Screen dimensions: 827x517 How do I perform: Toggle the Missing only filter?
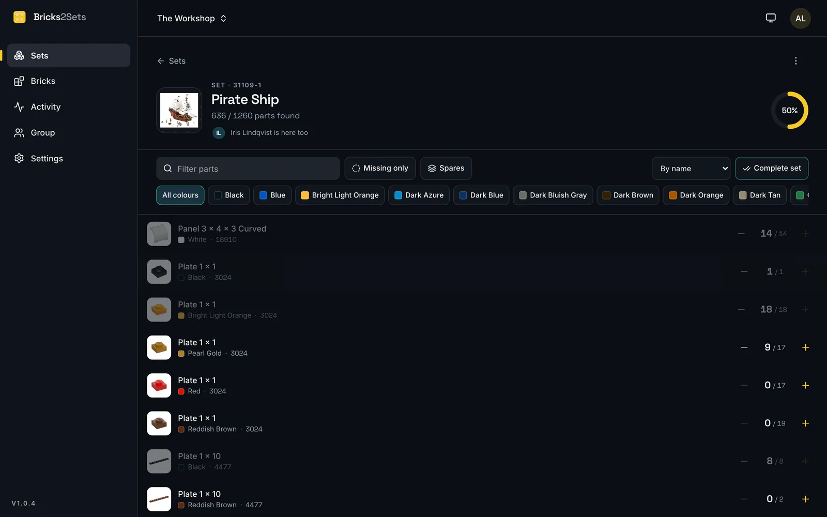point(380,169)
